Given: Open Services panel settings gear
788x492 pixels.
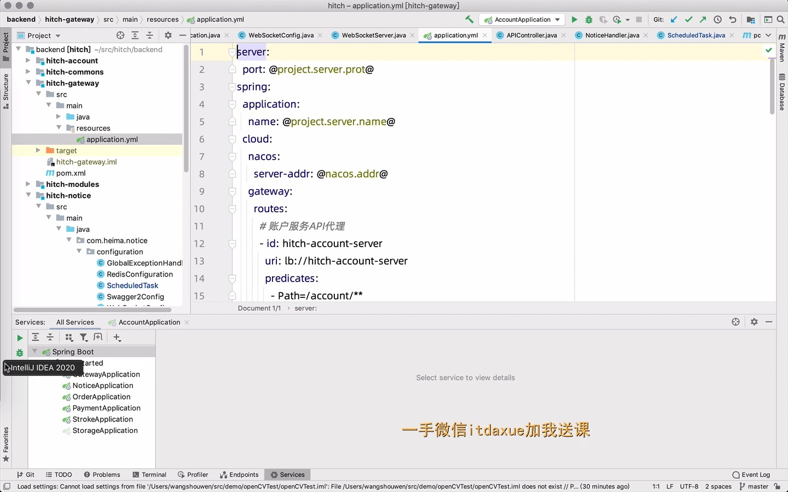Looking at the screenshot, I should point(754,321).
